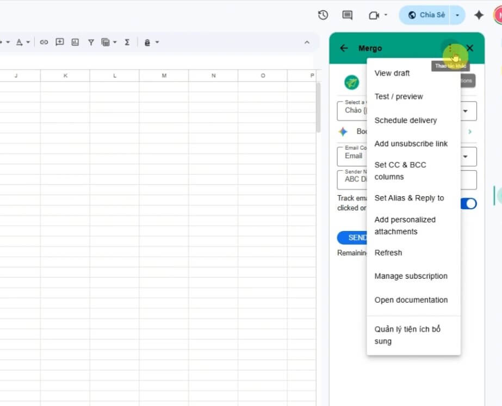The image size is (502, 406).
Task: Select column J header
Action: [x=16, y=76]
